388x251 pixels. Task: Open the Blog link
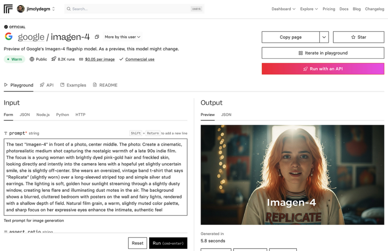point(357,9)
